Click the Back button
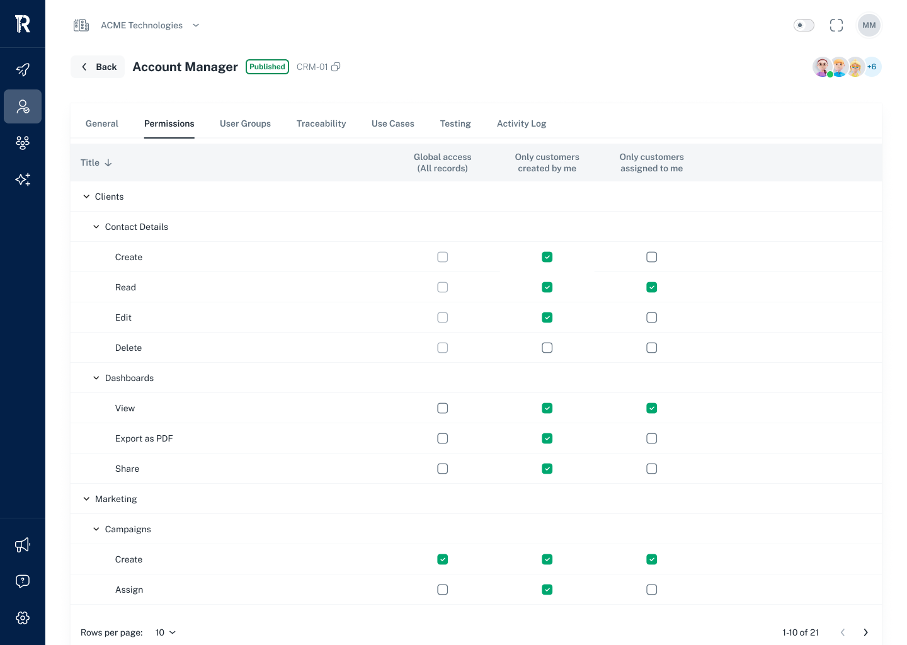The width and height of the screenshot is (907, 645). click(x=98, y=67)
